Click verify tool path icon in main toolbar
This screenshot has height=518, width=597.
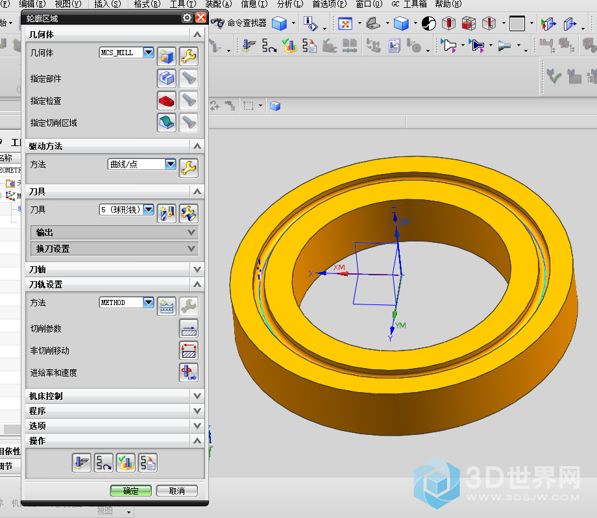tap(289, 45)
